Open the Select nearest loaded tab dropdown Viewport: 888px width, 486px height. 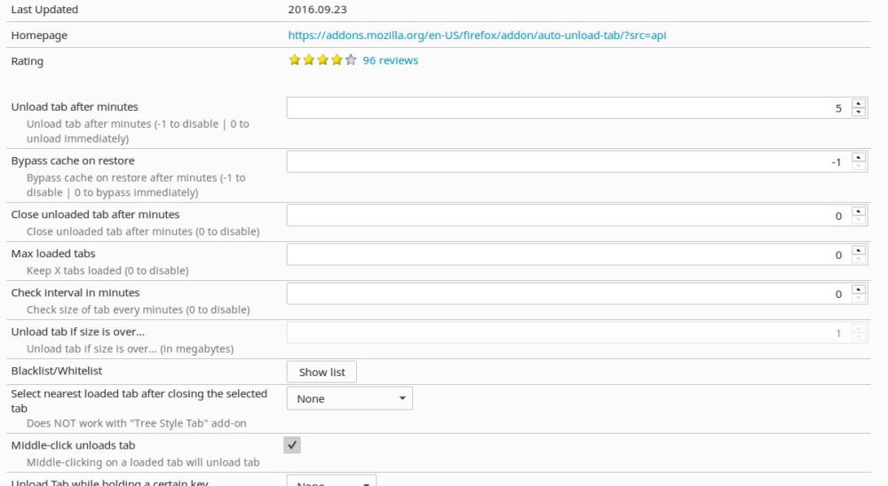[349, 398]
